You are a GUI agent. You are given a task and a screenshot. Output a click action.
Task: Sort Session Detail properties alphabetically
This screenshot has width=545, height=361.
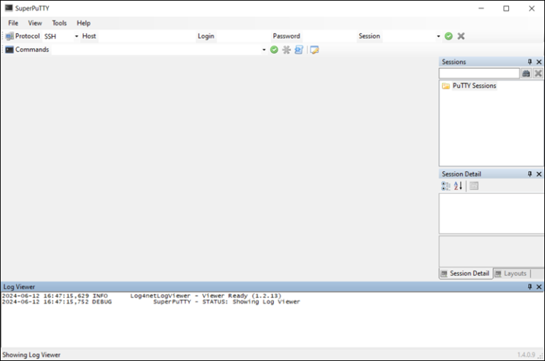(x=458, y=186)
